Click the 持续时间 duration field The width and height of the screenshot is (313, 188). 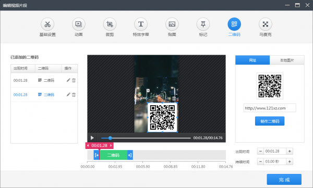coord(275,161)
